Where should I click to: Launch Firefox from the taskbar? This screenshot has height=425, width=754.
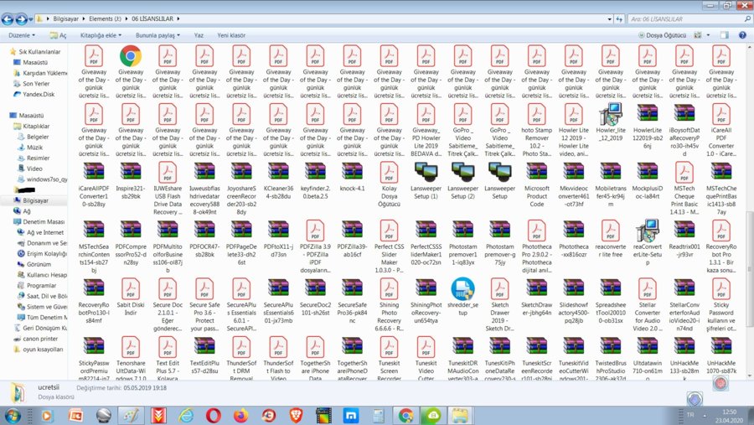click(241, 415)
